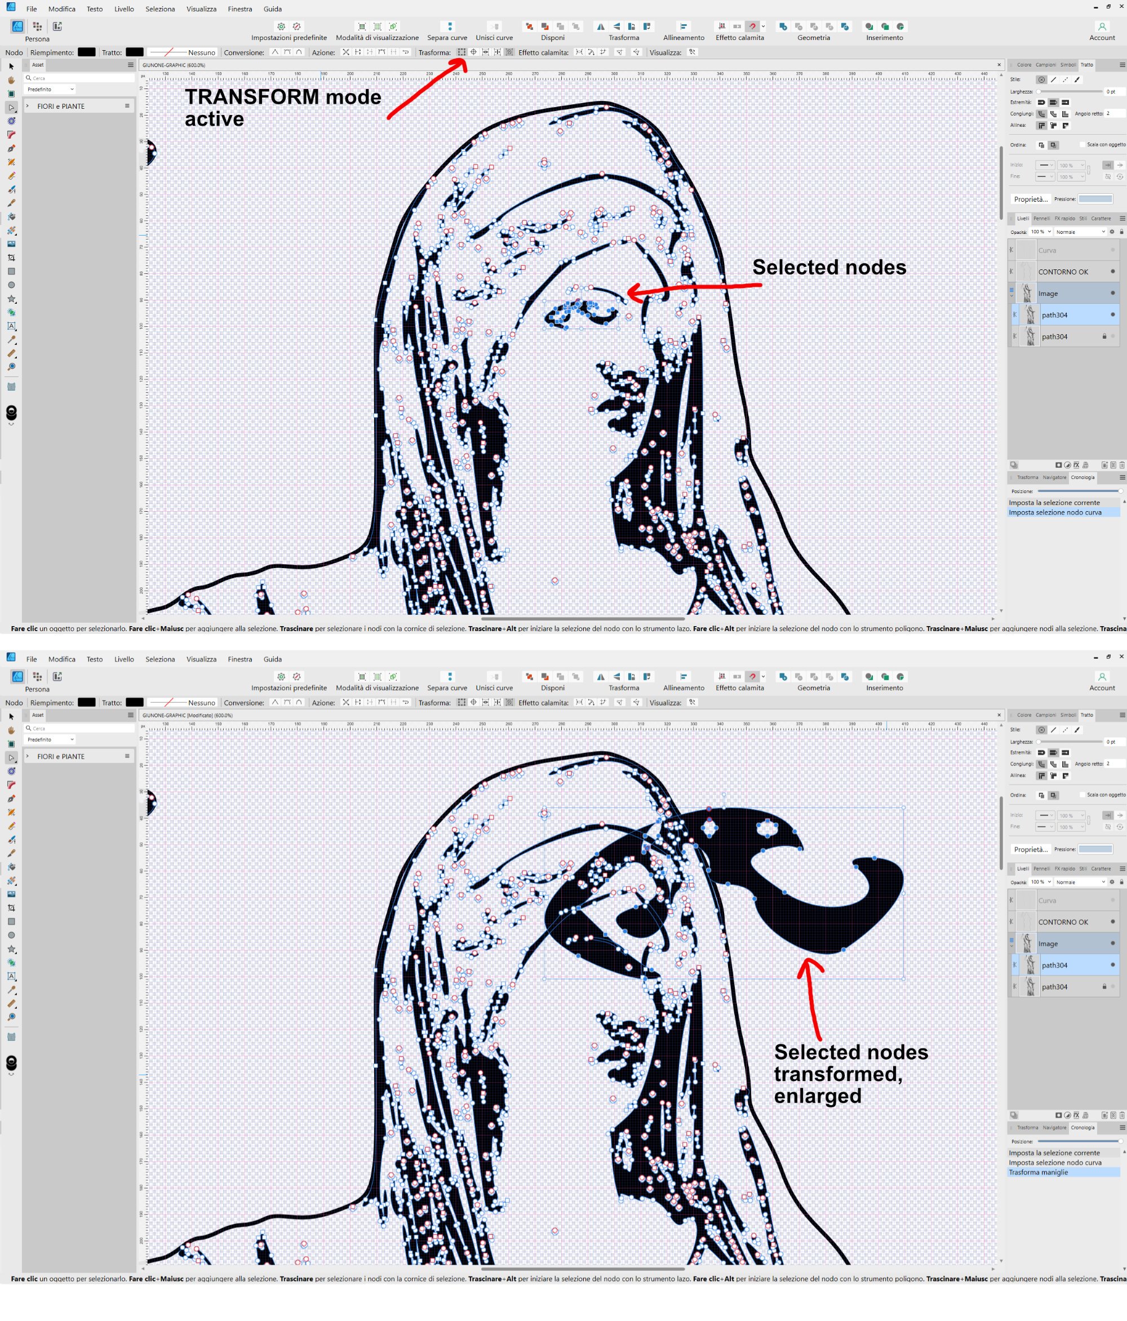This screenshot has width=1127, height=1321.
Task: Click Larghezza slider in upper Tratto panel
Action: click(x=1071, y=91)
